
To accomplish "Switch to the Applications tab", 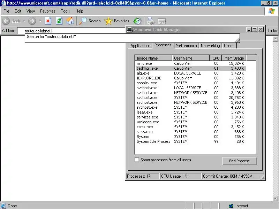I will (141, 46).
